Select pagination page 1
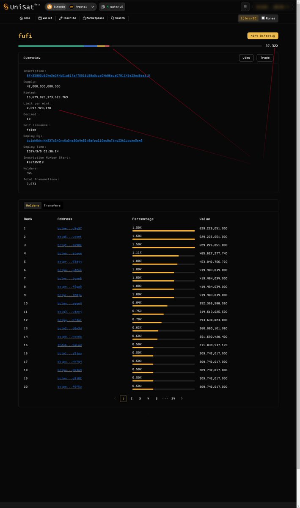The width and height of the screenshot is (300, 508). [x=123, y=398]
